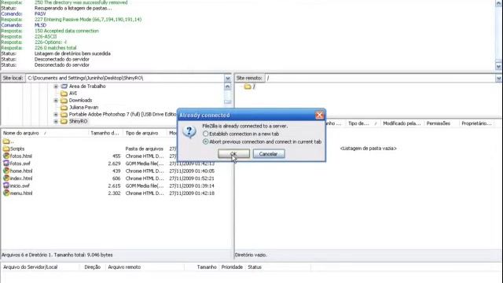
Task: Sort remote files by Tipo de column
Action: [x=362, y=123]
